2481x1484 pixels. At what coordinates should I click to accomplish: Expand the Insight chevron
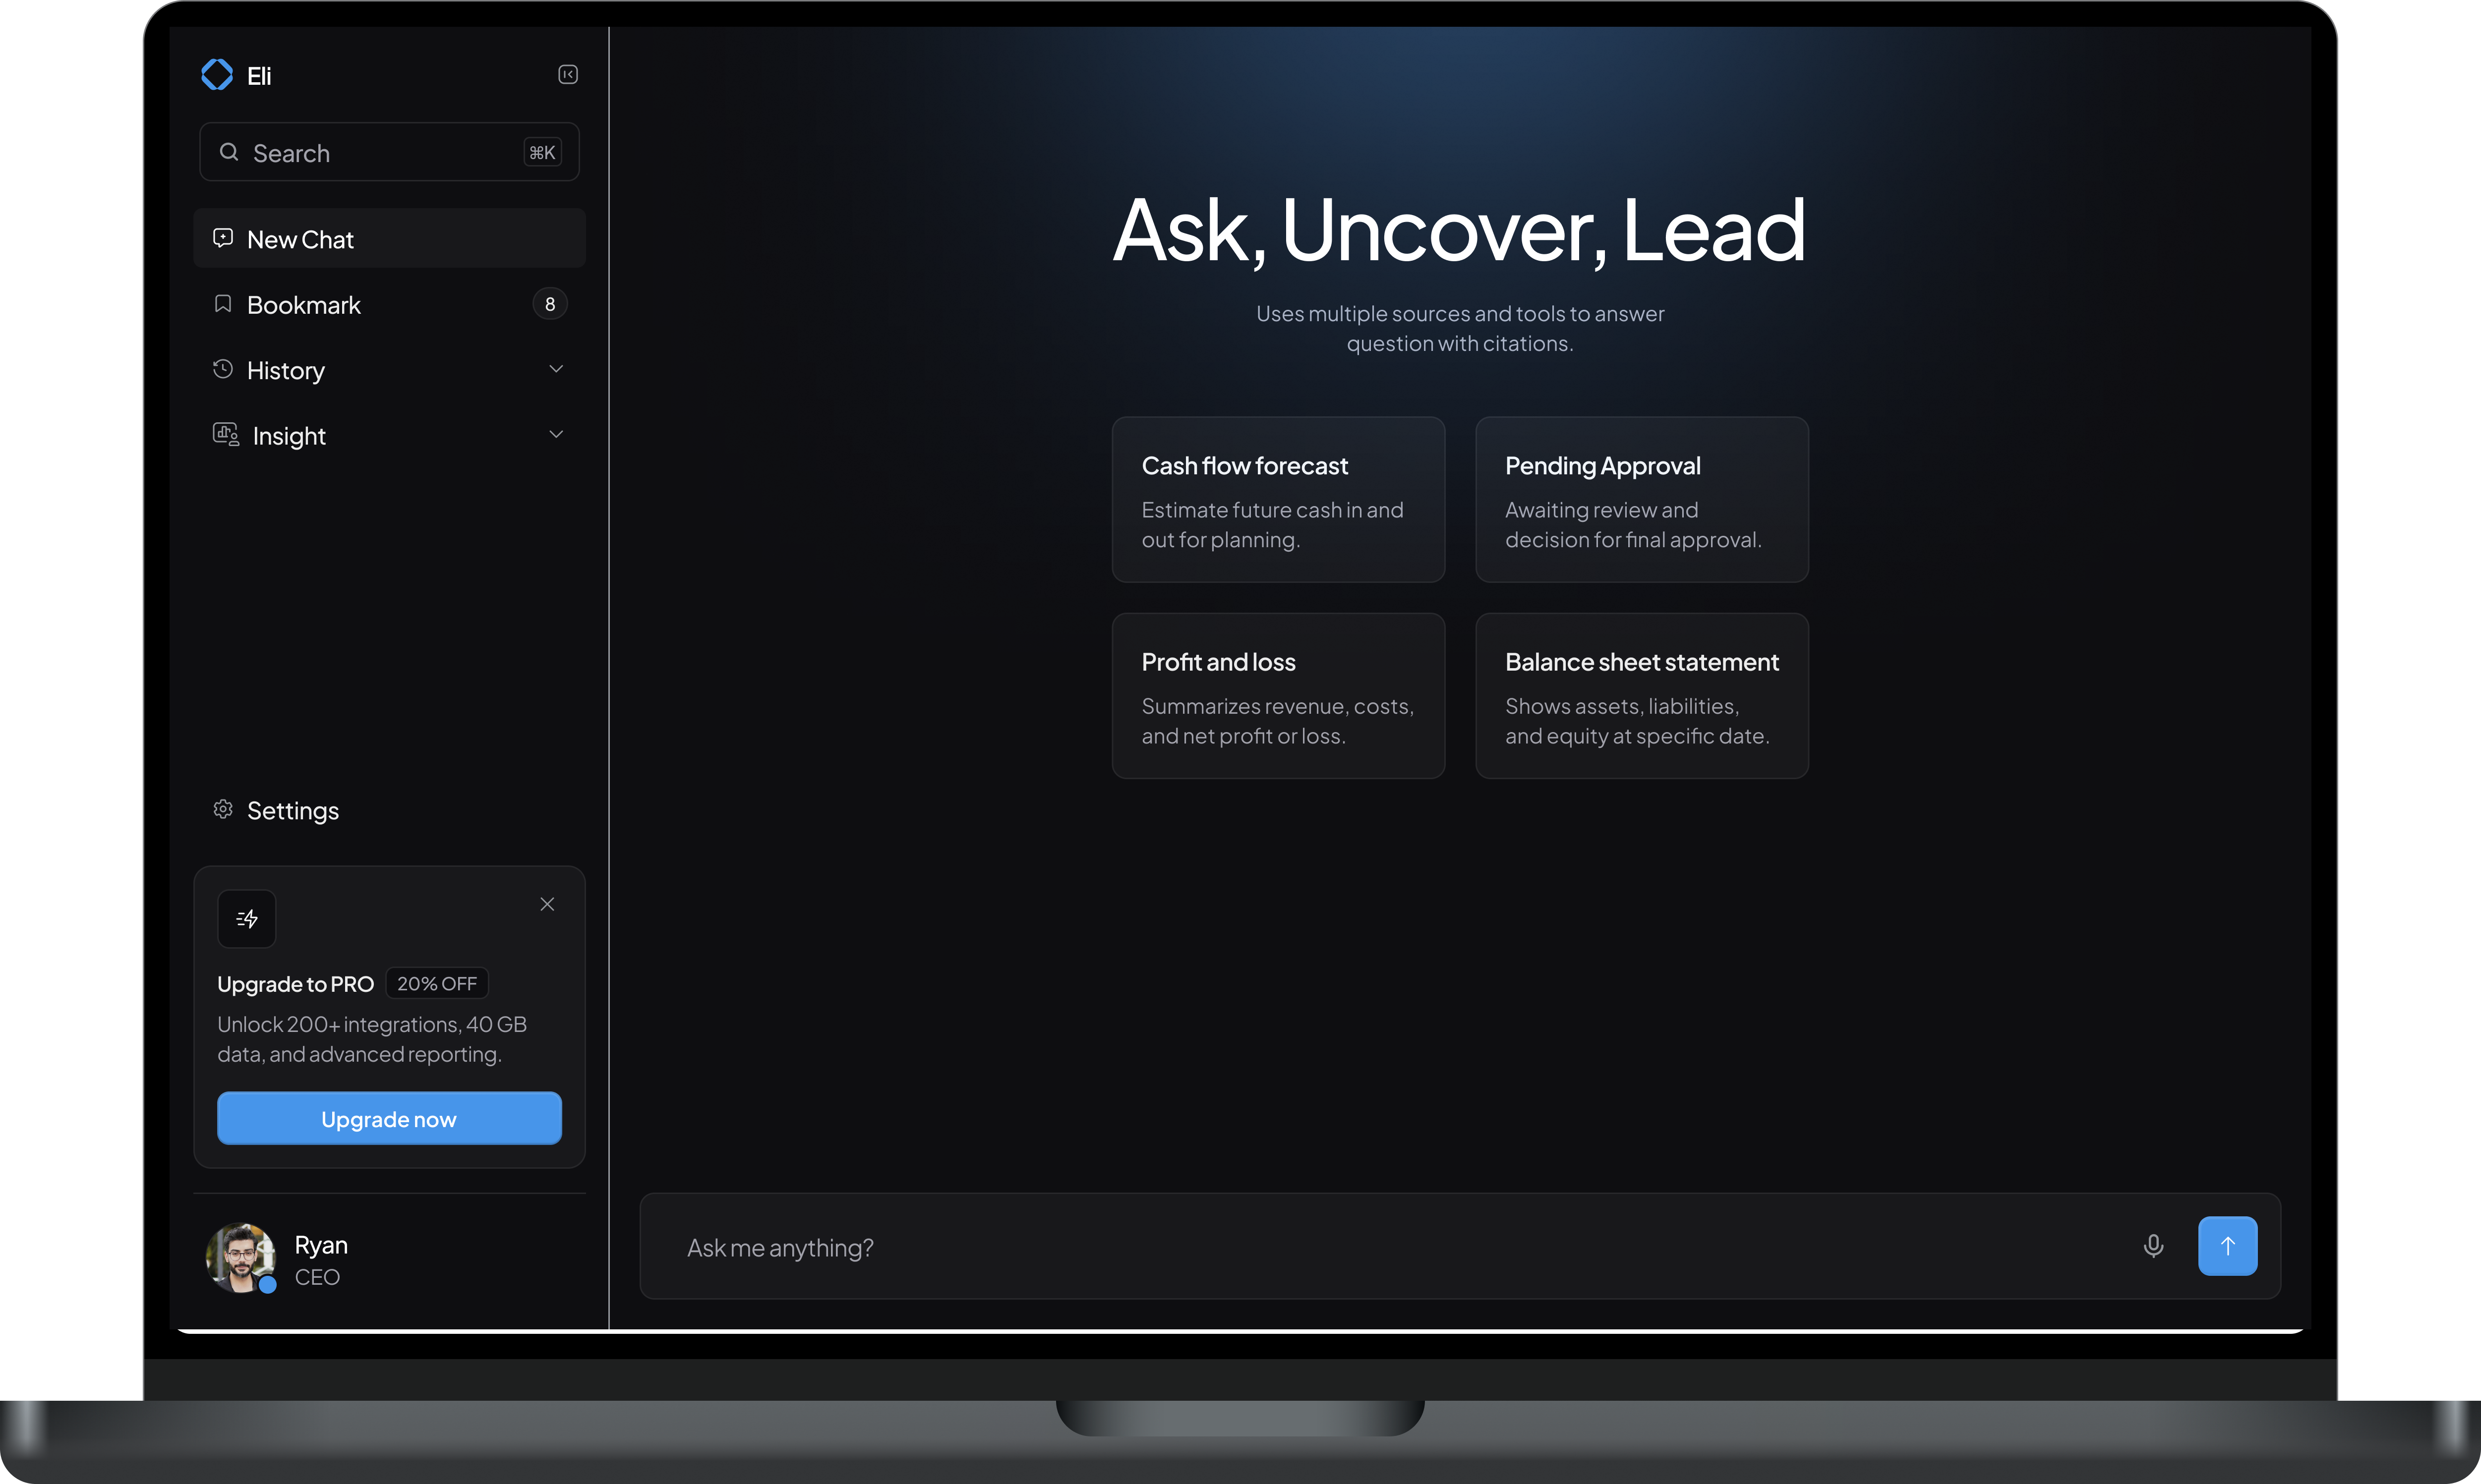click(556, 434)
